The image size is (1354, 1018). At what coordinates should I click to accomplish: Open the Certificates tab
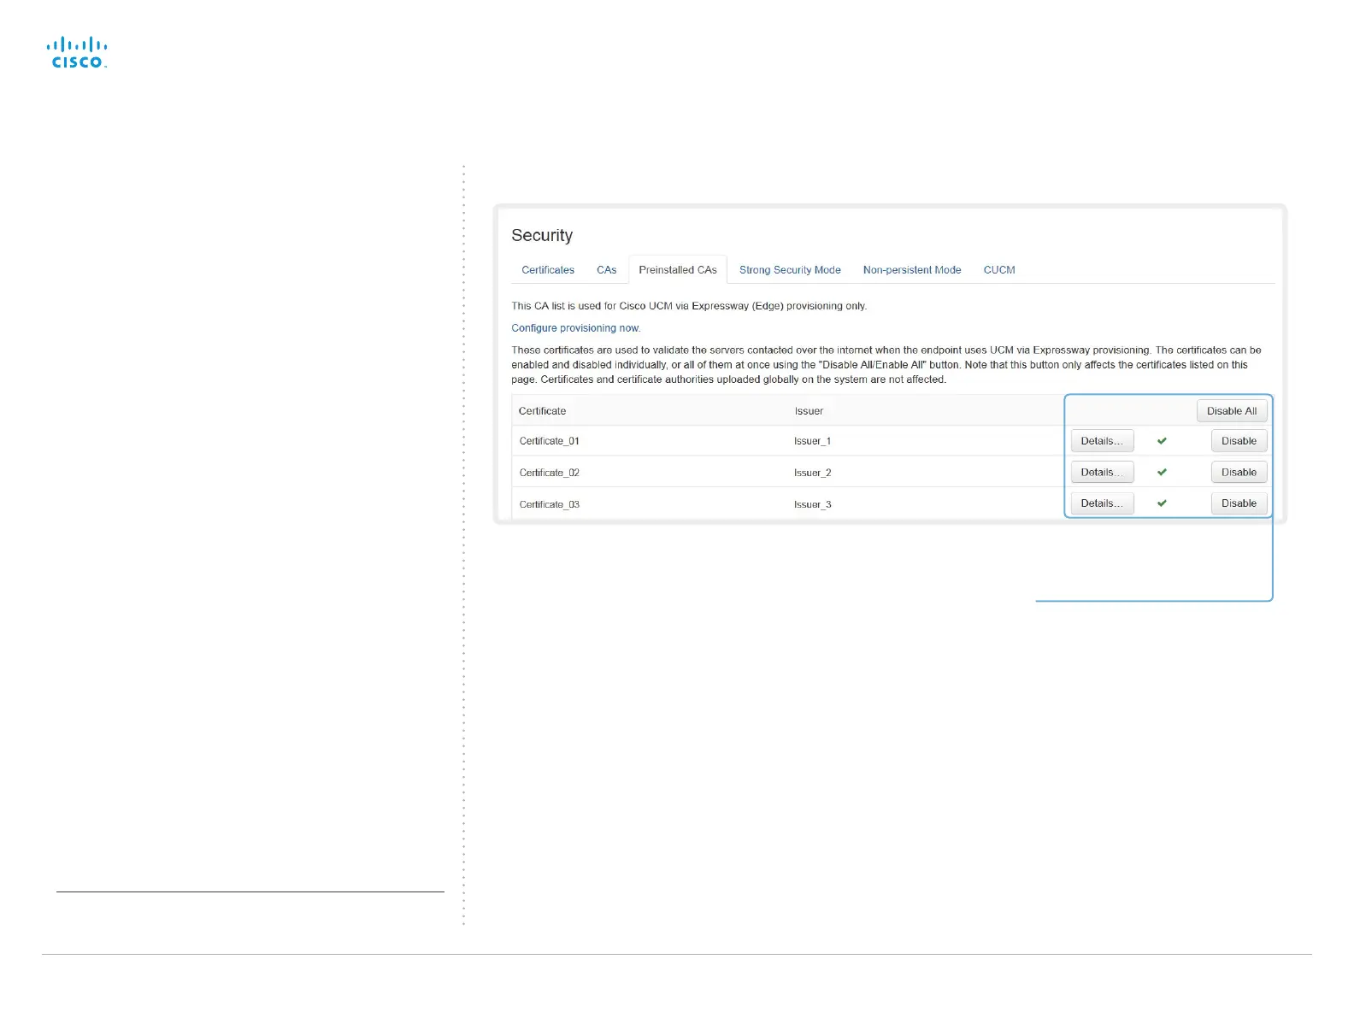(x=548, y=270)
